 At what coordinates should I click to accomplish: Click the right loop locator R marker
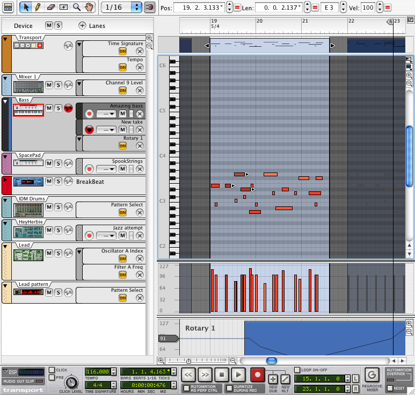(x=390, y=22)
